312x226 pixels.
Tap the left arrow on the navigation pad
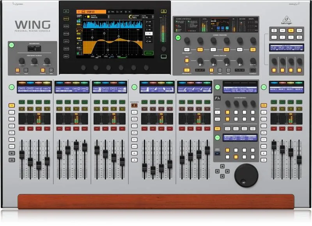click(217, 171)
